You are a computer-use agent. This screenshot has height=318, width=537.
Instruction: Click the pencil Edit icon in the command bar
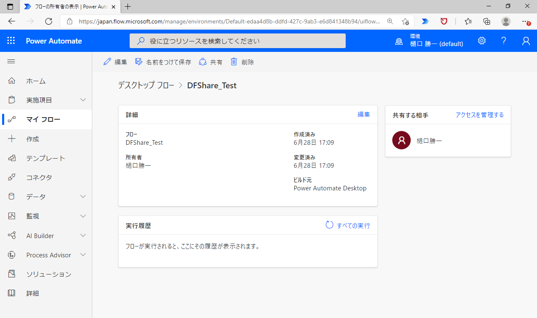pos(107,62)
